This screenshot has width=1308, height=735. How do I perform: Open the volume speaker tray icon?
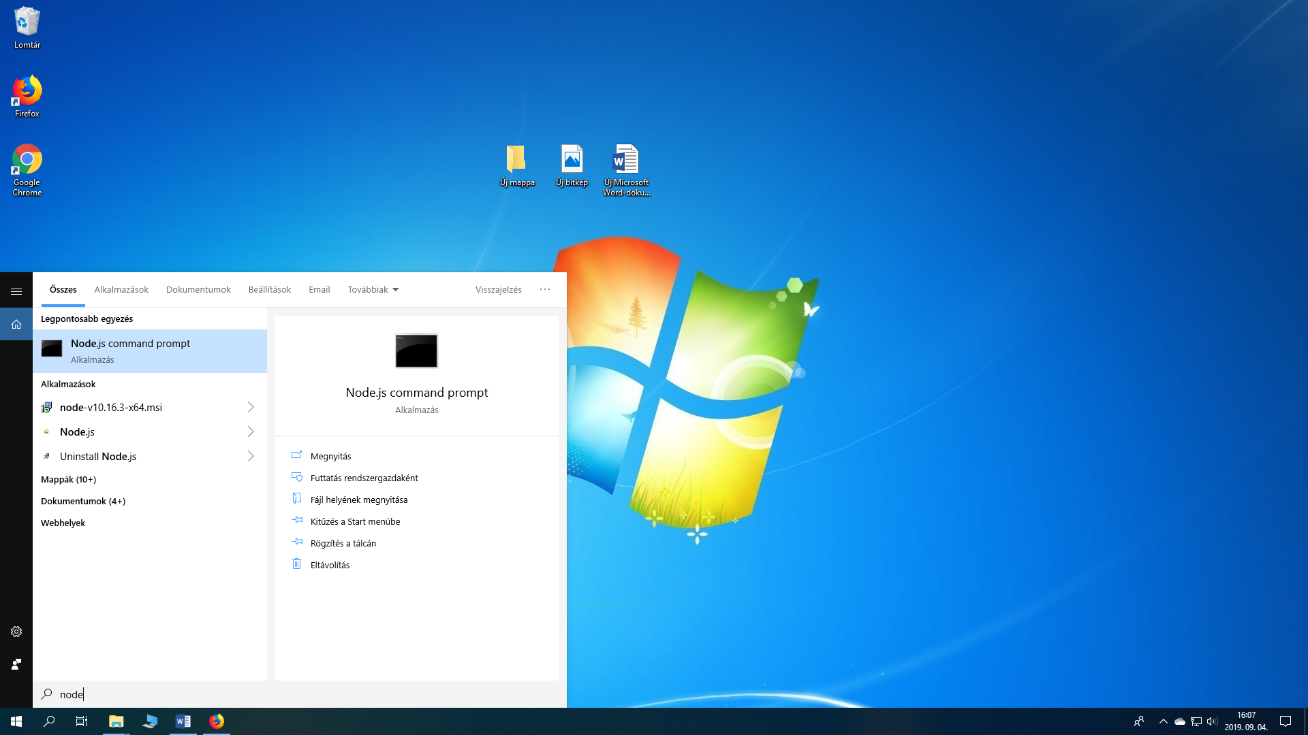[x=1212, y=721]
